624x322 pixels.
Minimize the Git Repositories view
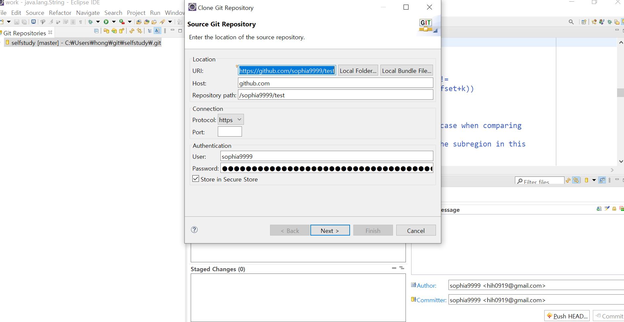[173, 30]
